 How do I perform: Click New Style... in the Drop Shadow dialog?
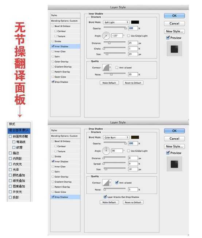[x=174, y=147]
